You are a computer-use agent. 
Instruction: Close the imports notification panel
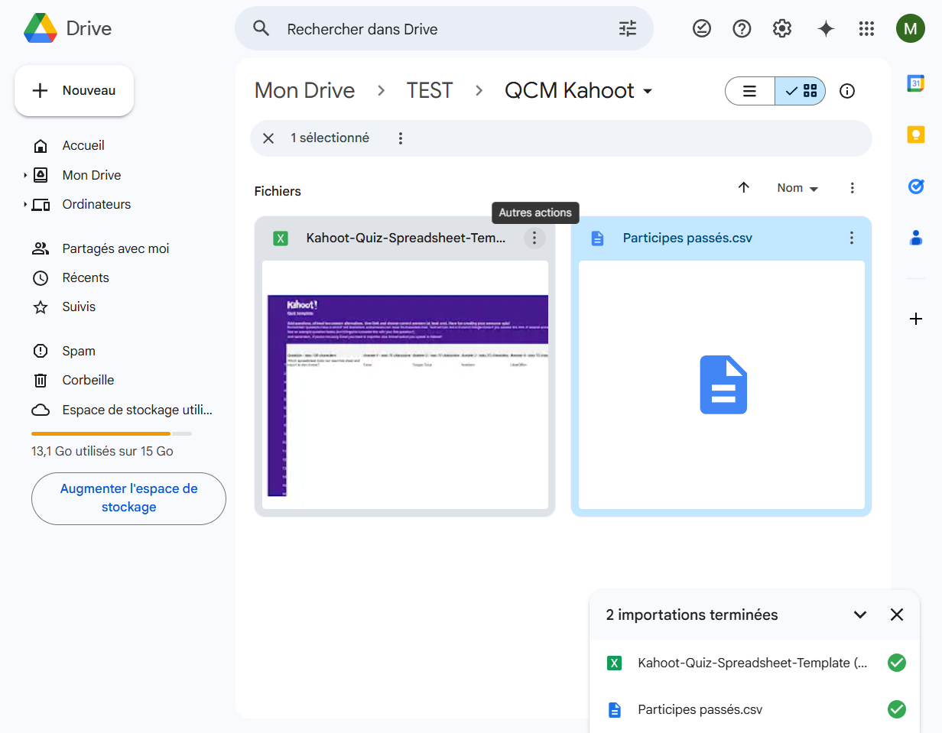tap(897, 615)
